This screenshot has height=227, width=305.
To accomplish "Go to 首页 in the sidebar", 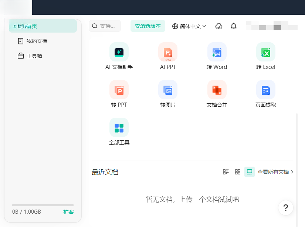I will coord(43,26).
